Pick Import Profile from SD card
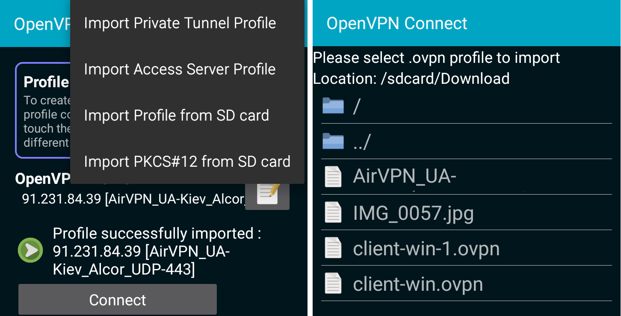 (x=176, y=115)
